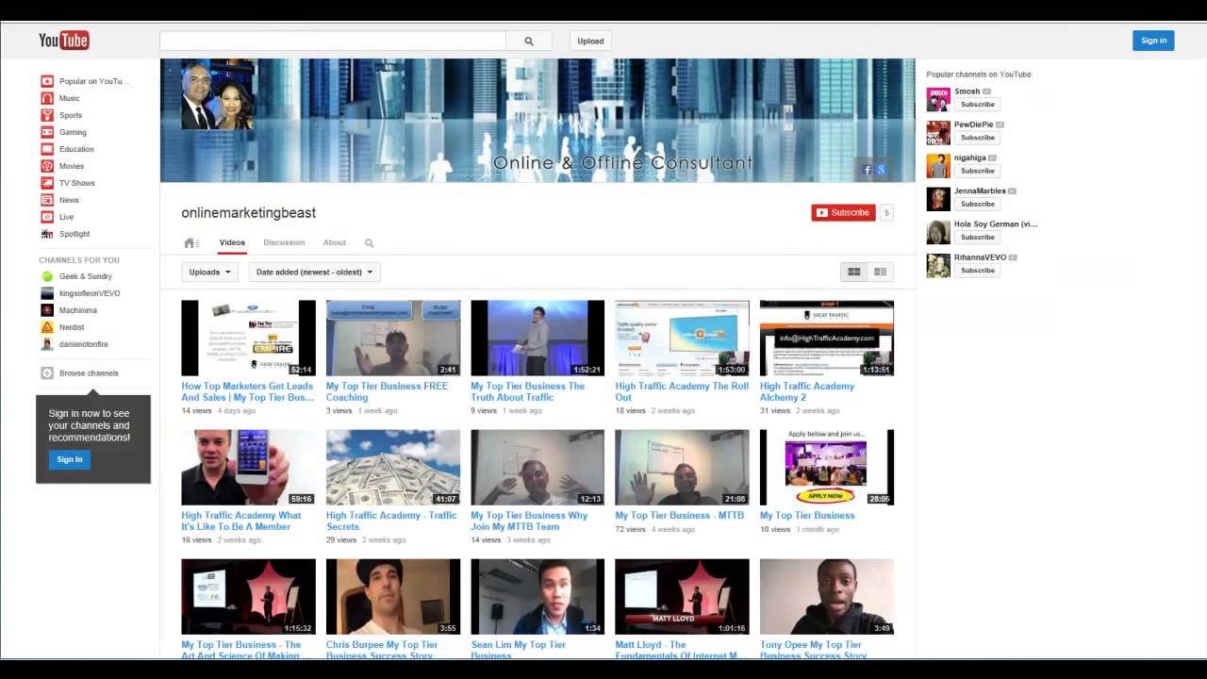This screenshot has width=1207, height=679.
Task: Open nigahiga channel name link
Action: [x=970, y=157]
